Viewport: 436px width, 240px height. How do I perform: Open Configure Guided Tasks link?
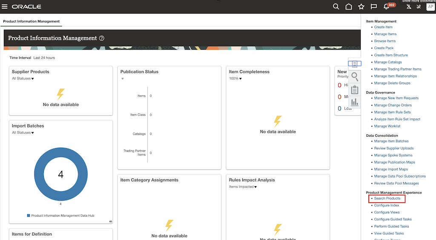pos(393,219)
